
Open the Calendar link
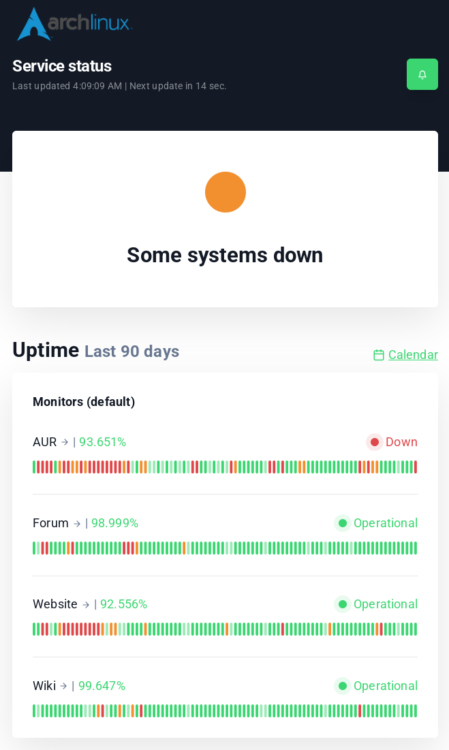tap(413, 355)
